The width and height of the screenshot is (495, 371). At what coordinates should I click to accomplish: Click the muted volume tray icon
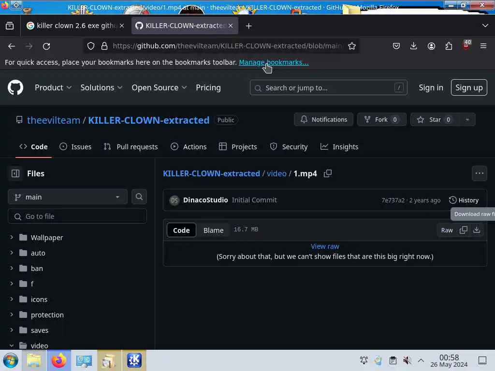[407, 360]
